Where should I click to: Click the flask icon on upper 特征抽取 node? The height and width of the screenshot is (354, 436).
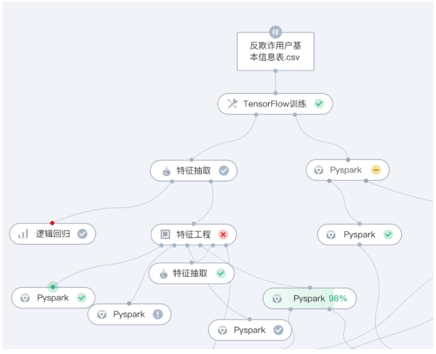click(166, 171)
